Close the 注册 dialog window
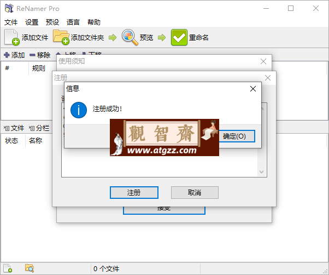The width and height of the screenshot is (329, 275). pos(268,78)
